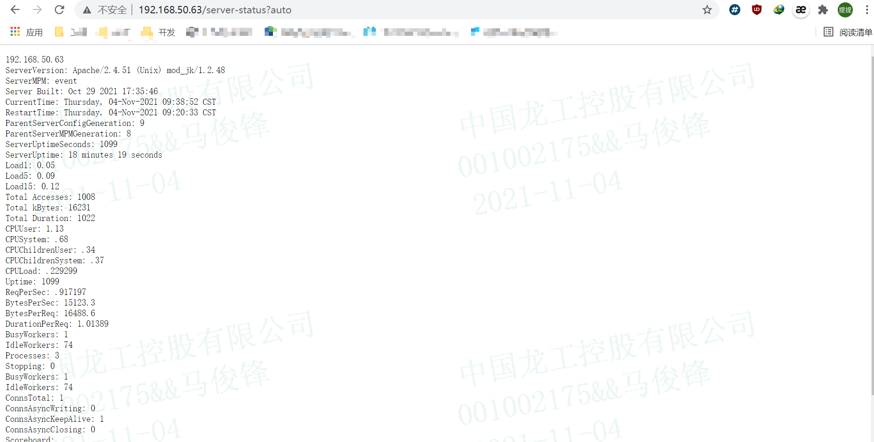Viewport: 874px width, 442px height.
Task: Click the 阅读清单 reading list icon
Action: click(828, 32)
